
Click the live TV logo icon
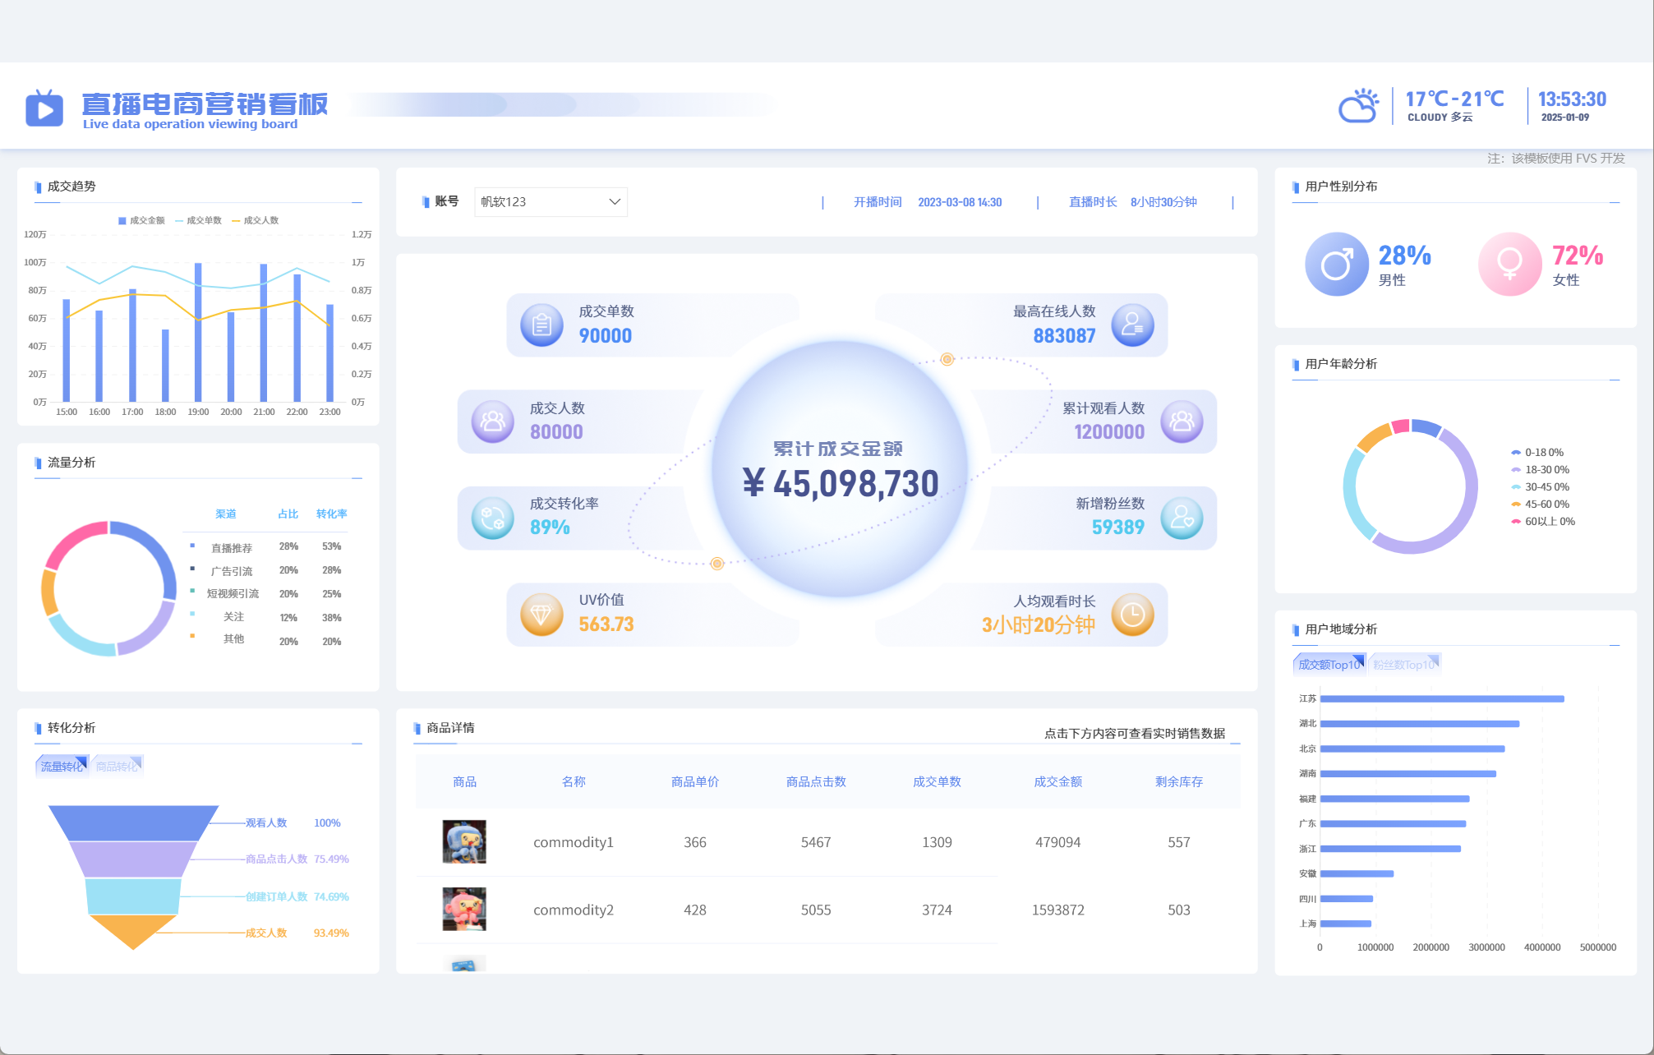44,108
